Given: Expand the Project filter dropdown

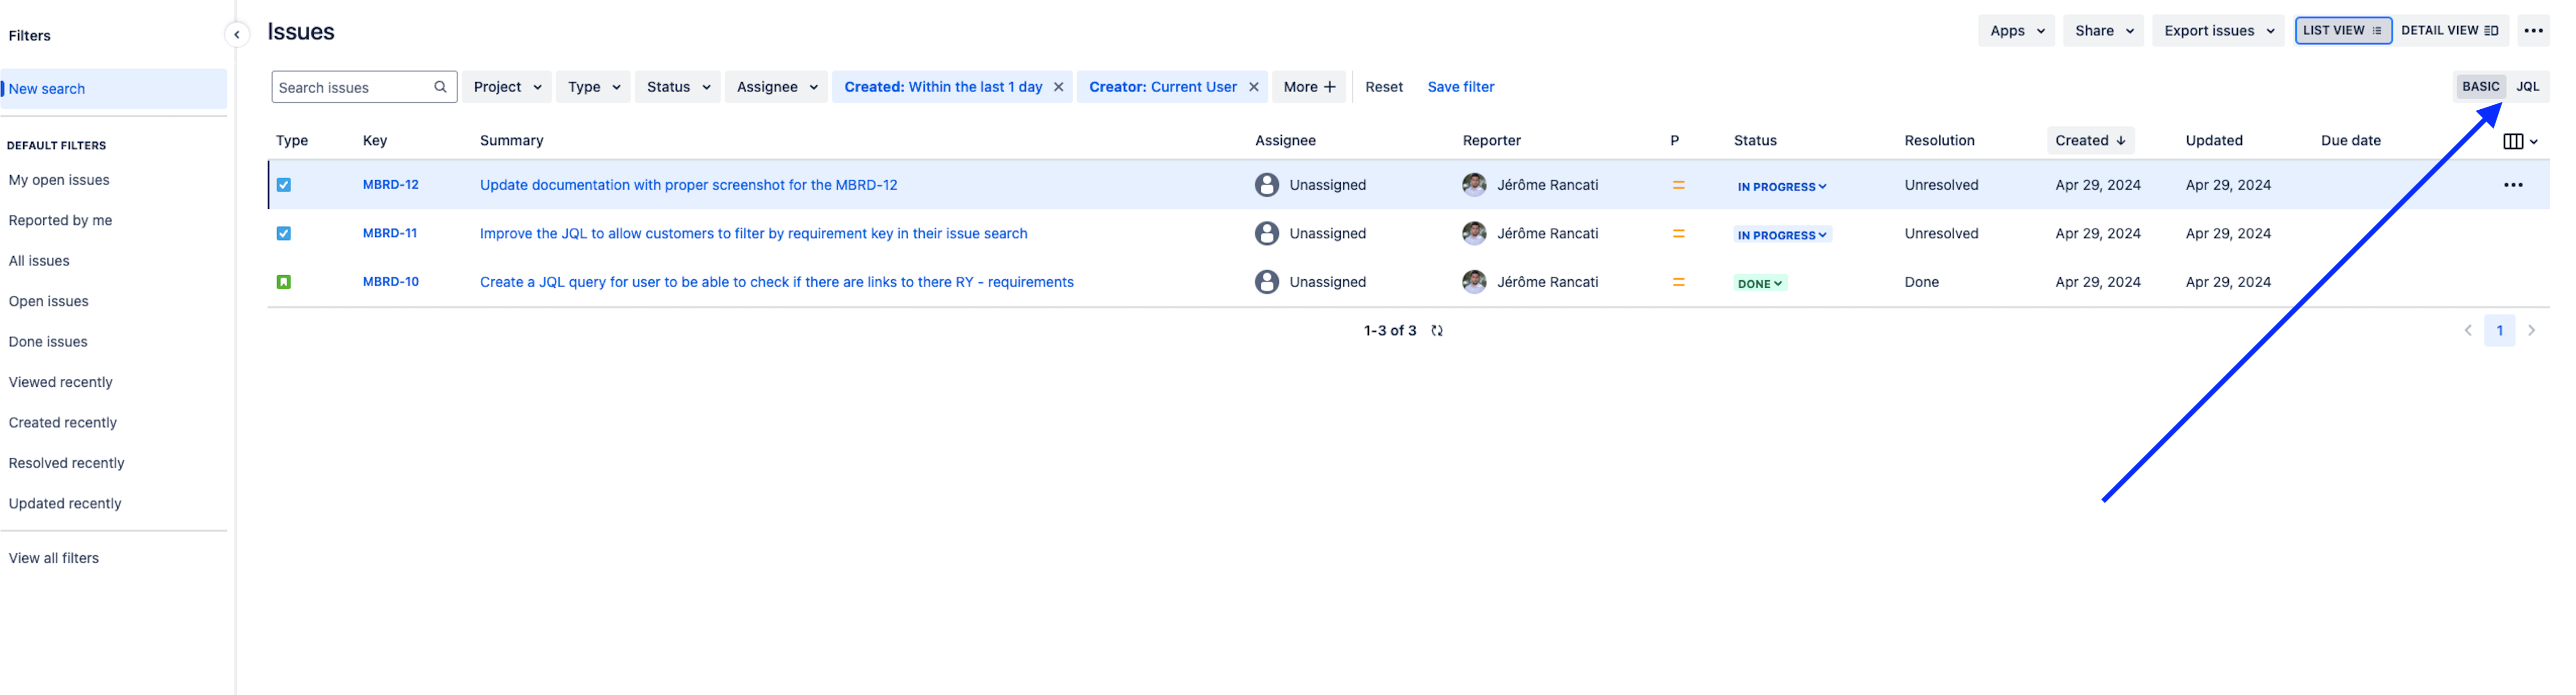Looking at the screenshot, I should coord(507,87).
